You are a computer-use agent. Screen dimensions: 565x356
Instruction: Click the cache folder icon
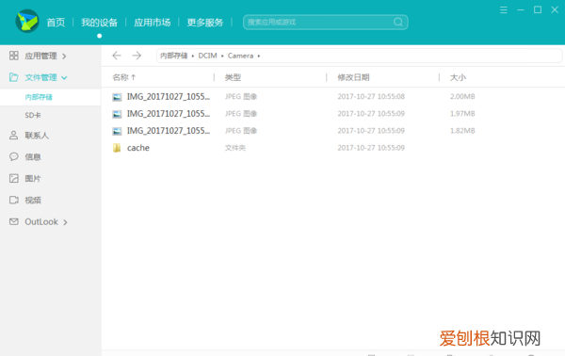[117, 148]
